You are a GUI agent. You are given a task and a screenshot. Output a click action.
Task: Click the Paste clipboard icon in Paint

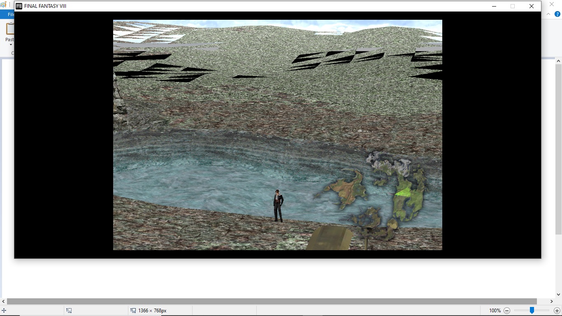[10, 29]
